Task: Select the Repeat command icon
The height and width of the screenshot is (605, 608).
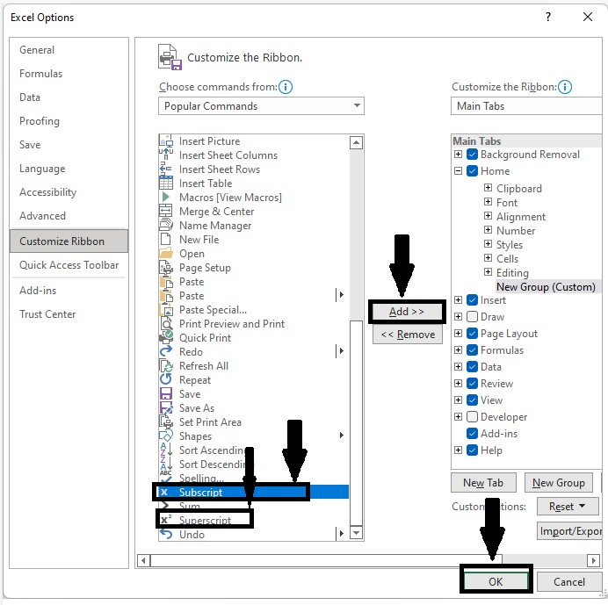Action: click(x=166, y=380)
